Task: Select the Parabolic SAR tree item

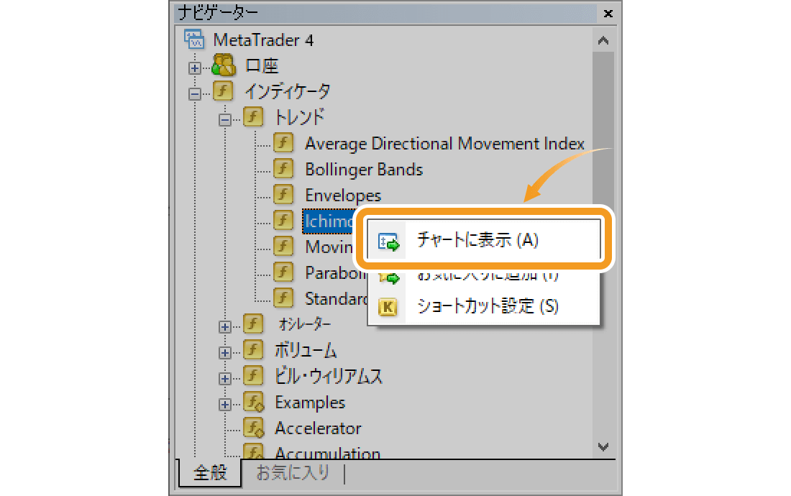Action: [x=336, y=272]
